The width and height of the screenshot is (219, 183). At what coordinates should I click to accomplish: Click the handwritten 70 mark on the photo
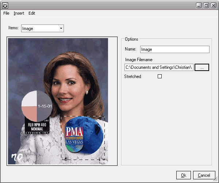click(x=17, y=157)
